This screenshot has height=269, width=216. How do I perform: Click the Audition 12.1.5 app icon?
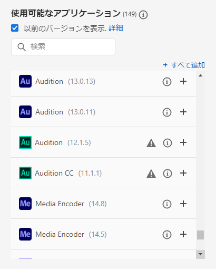tap(25, 142)
